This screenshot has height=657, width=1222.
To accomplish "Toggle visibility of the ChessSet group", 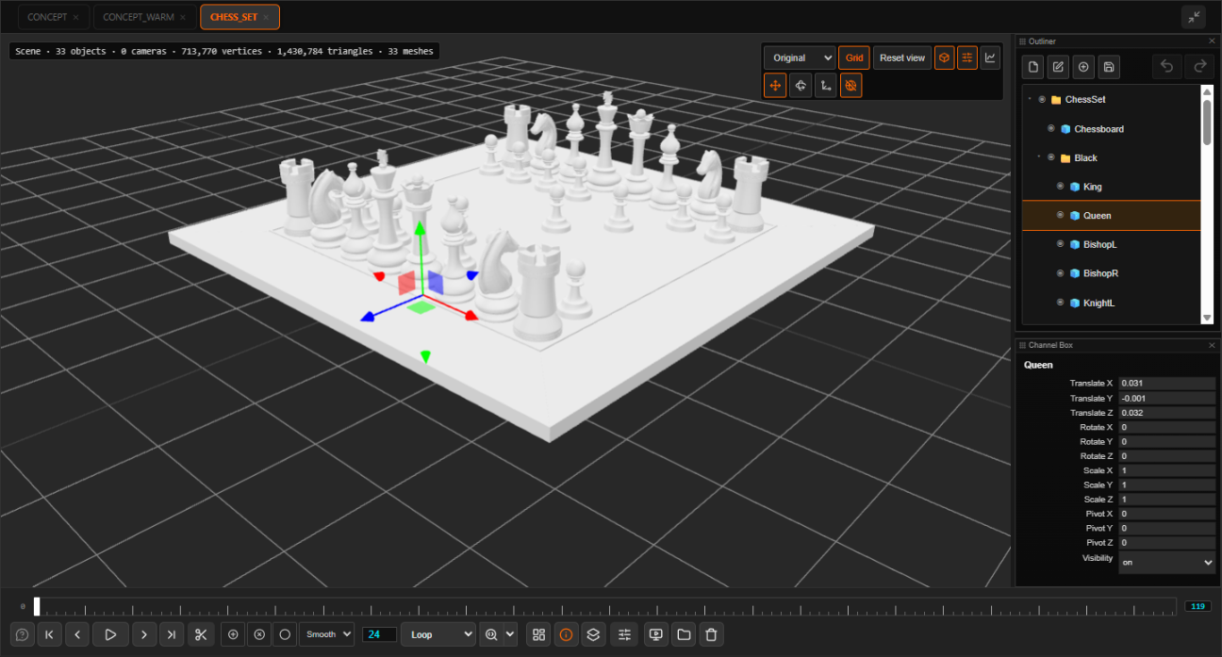I will tap(1042, 99).
